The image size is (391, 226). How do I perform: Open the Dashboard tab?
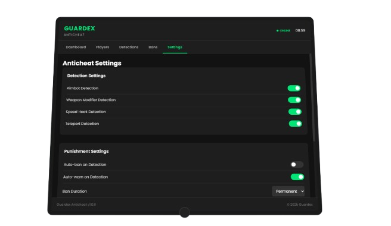tap(76, 47)
